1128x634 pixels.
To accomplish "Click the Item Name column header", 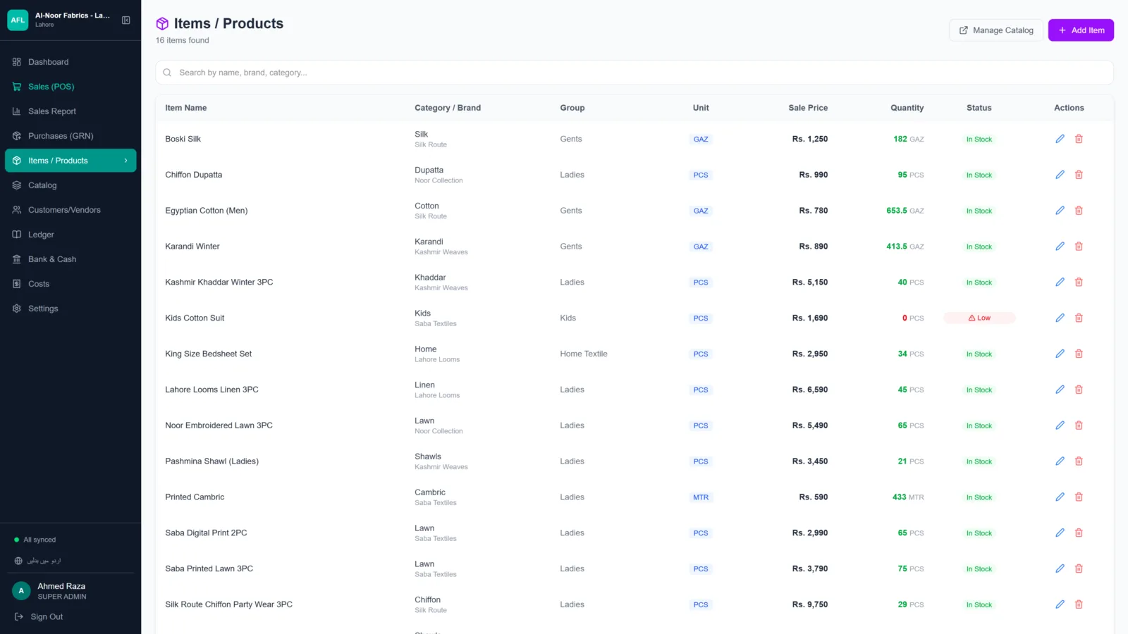I will 186,108.
